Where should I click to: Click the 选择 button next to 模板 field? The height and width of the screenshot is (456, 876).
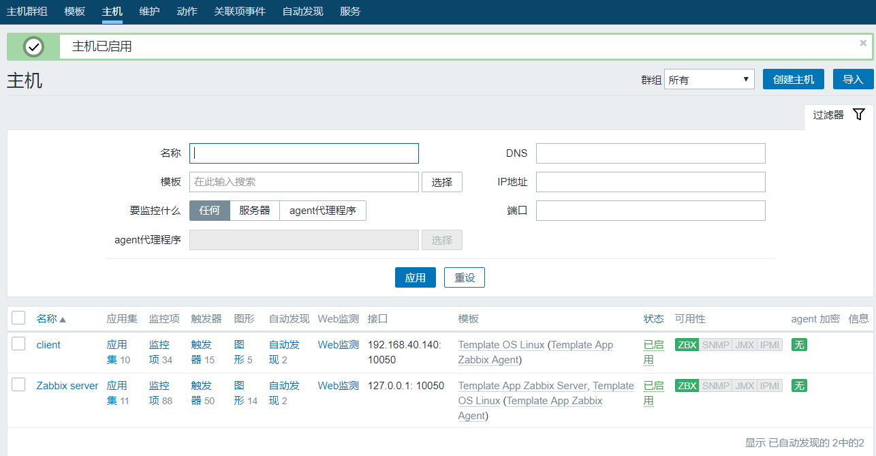(442, 182)
